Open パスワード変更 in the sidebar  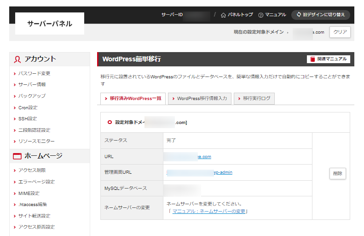(x=35, y=73)
